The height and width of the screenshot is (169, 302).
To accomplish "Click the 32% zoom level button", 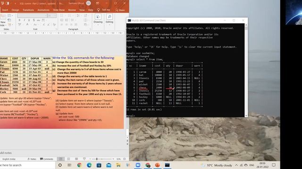I will [118, 159].
